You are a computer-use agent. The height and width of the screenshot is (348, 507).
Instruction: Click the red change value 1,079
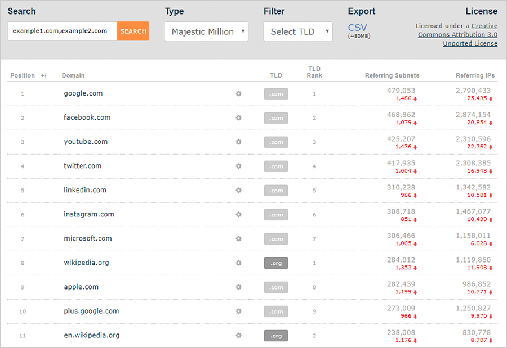(403, 123)
